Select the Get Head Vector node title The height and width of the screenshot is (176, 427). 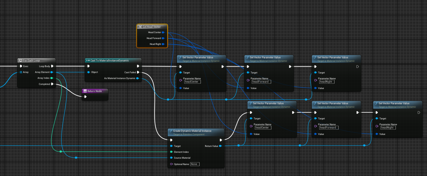[x=152, y=27]
